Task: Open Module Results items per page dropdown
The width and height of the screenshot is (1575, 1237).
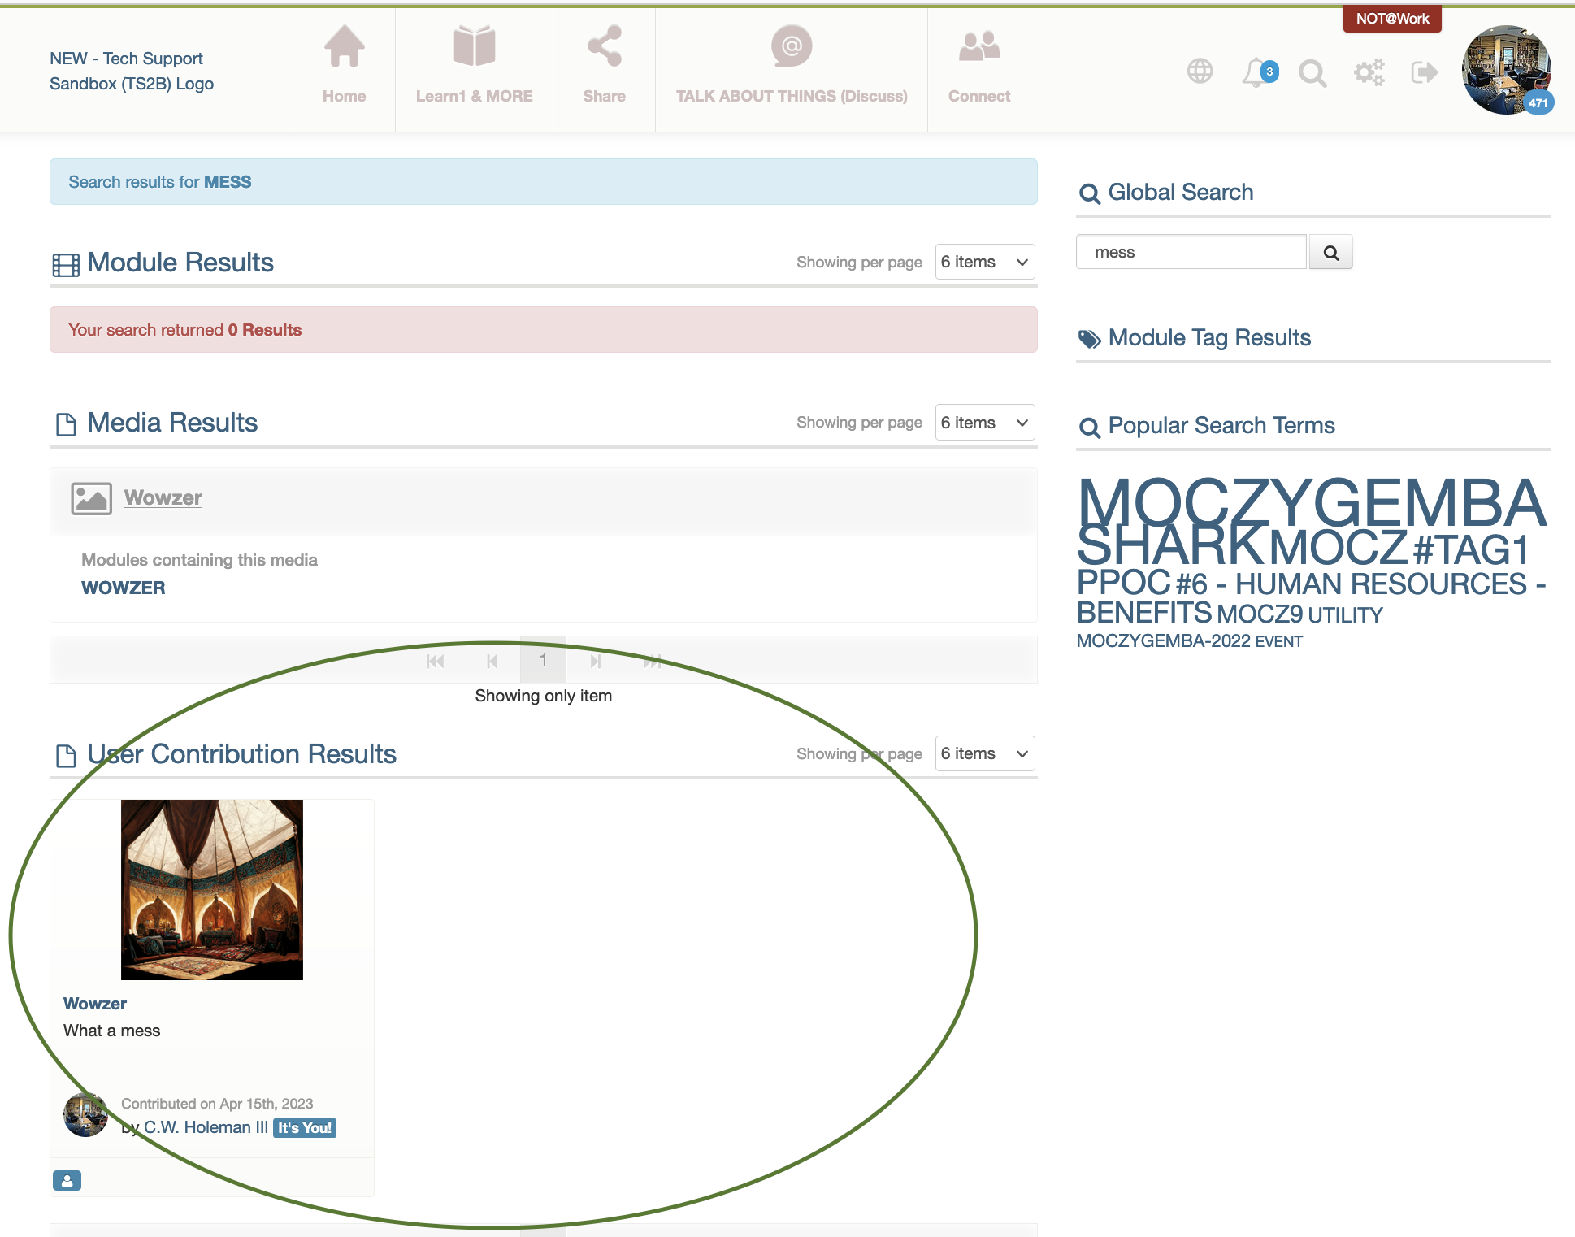Action: point(985,262)
